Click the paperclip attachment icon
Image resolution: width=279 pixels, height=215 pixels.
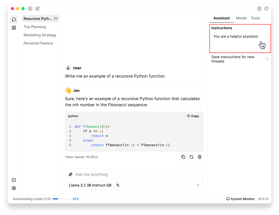(71, 174)
